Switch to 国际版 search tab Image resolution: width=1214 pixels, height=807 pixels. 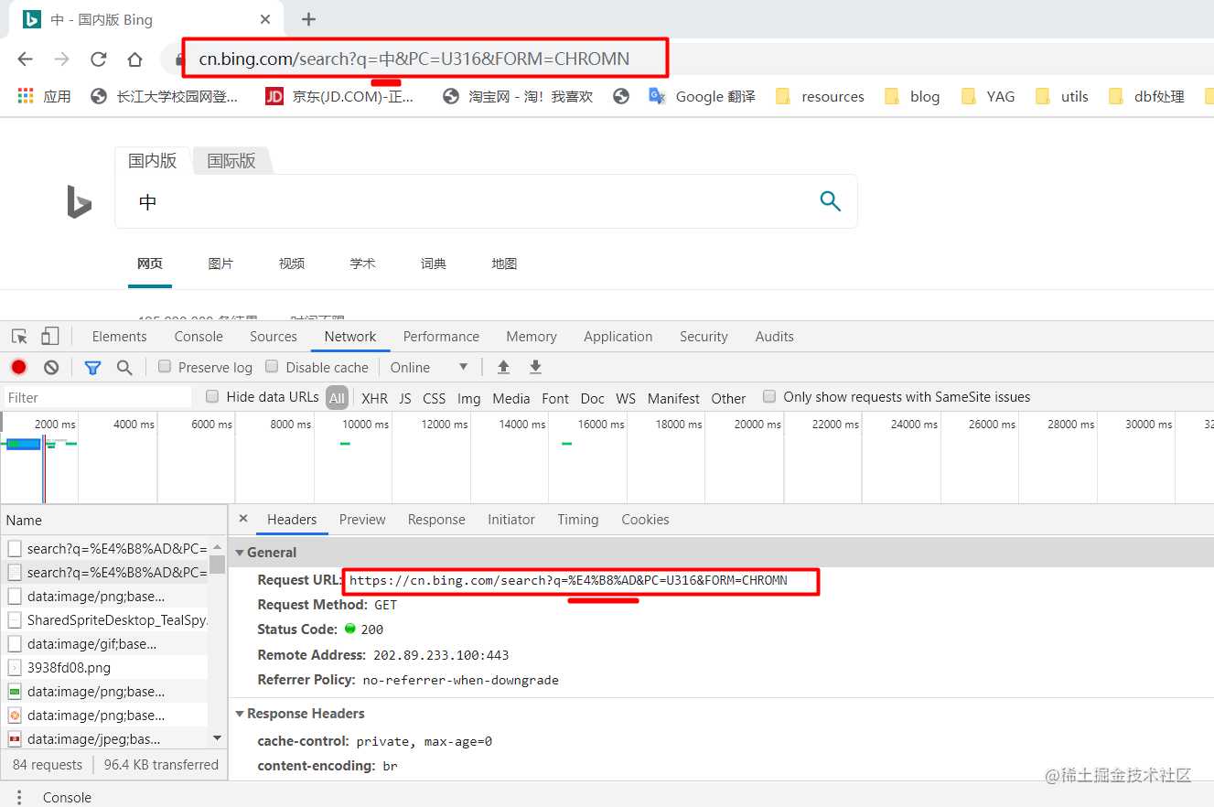pyautogui.click(x=231, y=161)
